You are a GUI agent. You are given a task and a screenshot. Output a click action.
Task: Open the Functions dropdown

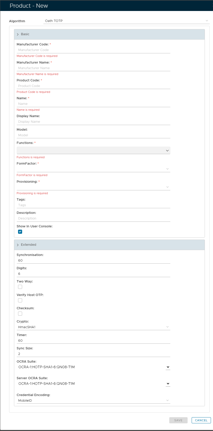coord(93,151)
